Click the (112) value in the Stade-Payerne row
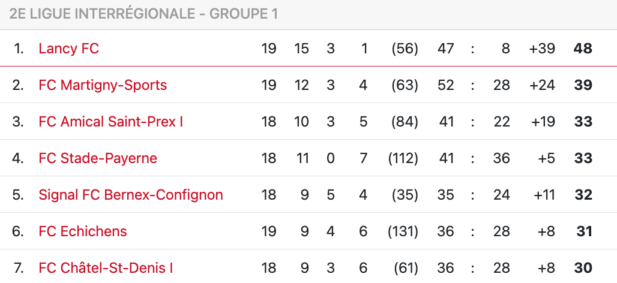This screenshot has width=617, height=283. pyautogui.click(x=403, y=158)
